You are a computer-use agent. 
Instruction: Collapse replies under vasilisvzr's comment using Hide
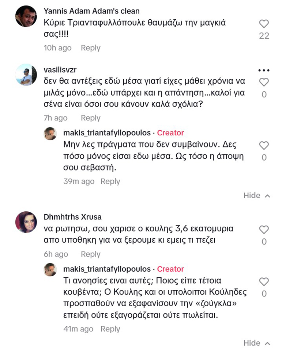pos(256,196)
